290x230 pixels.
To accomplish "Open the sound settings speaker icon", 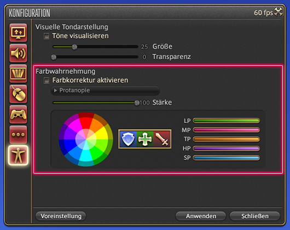I will (x=18, y=53).
